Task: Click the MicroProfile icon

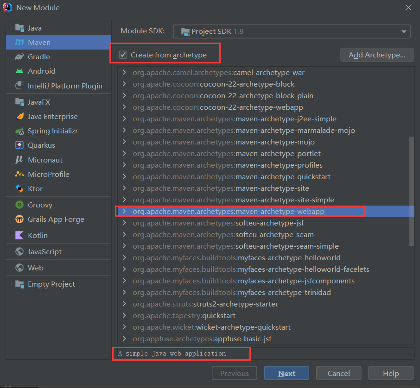Action: click(19, 174)
